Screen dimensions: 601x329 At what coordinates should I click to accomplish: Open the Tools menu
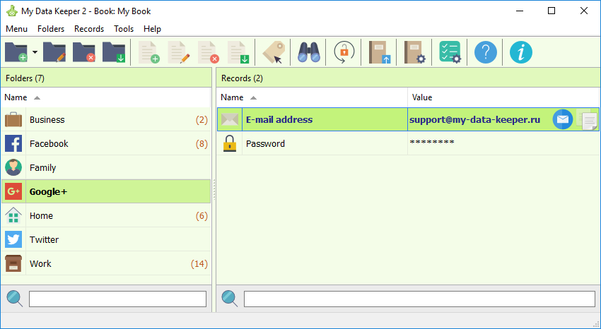point(124,29)
